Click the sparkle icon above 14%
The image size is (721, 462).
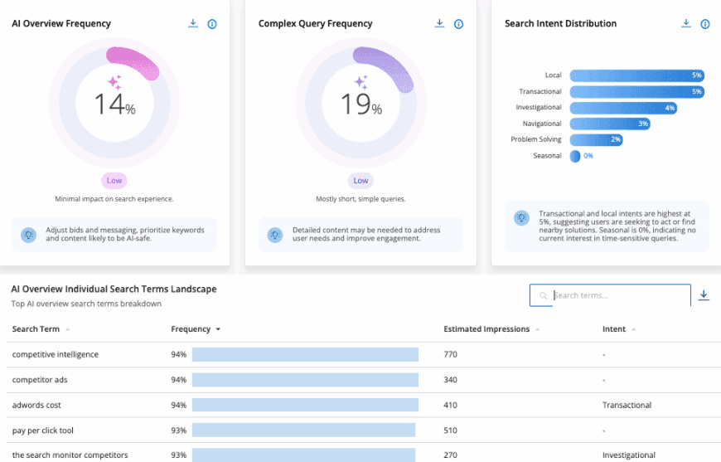114,82
